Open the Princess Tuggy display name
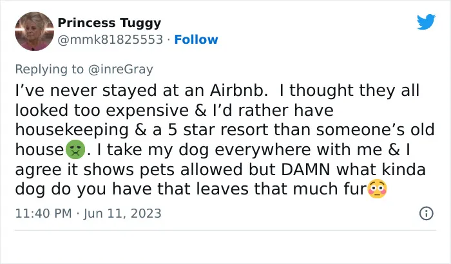451x264 pixels. point(110,23)
